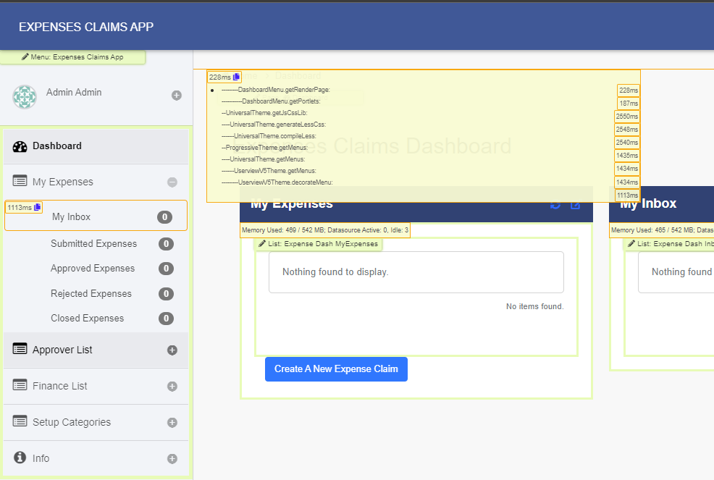
Task: Refresh the My Expenses portlet
Action: 555,204
